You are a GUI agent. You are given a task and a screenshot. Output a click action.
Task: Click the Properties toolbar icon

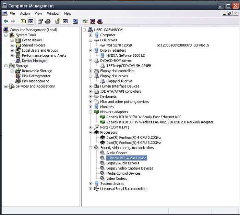(x=40, y=21)
